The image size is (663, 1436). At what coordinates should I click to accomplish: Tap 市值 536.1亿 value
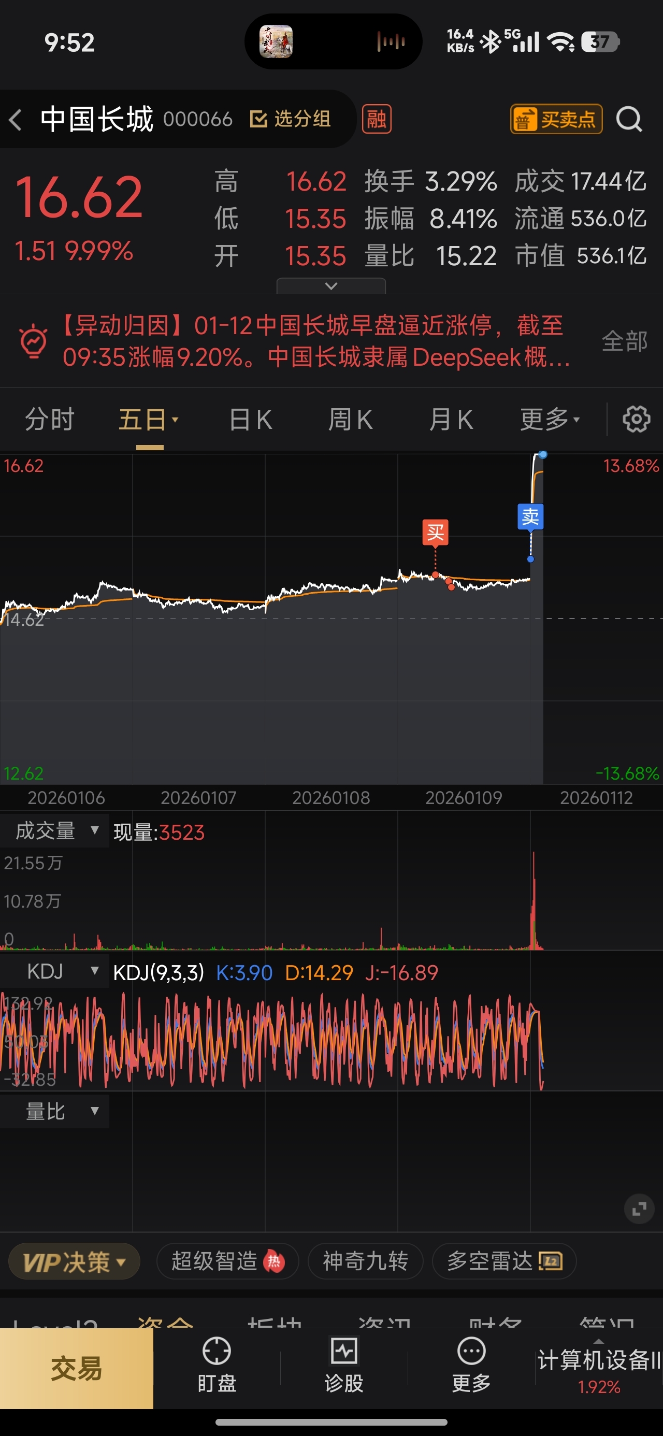pyautogui.click(x=612, y=256)
